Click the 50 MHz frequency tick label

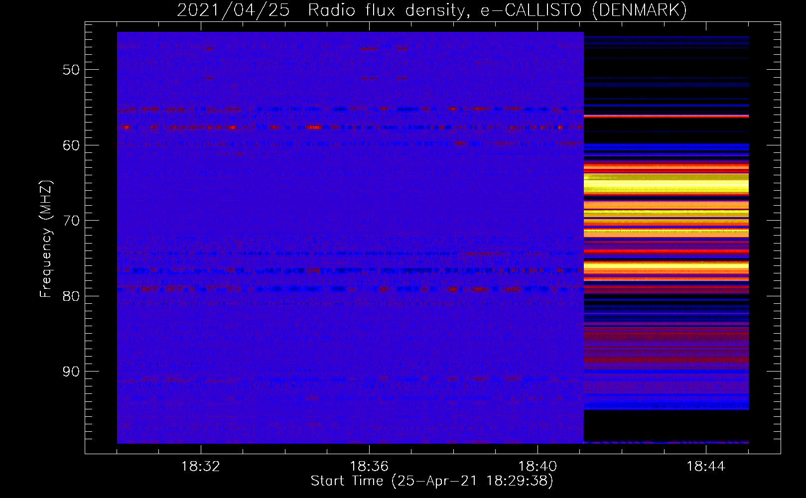click(71, 70)
